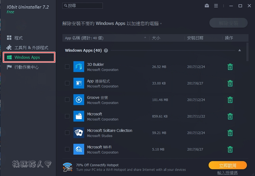
Task: Click the 859.61 KB size value
Action: pos(160,116)
